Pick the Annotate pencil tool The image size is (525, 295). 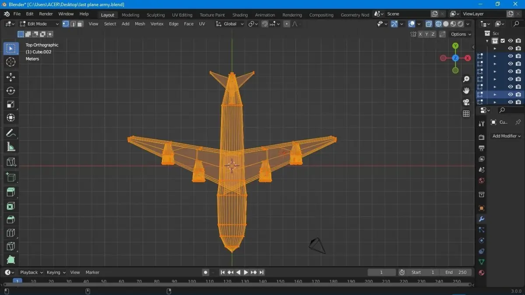11,133
